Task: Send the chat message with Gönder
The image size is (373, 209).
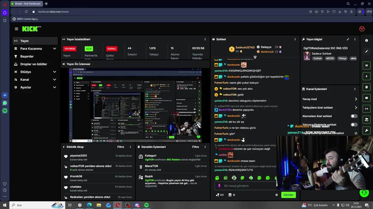Action: pyautogui.click(x=288, y=195)
